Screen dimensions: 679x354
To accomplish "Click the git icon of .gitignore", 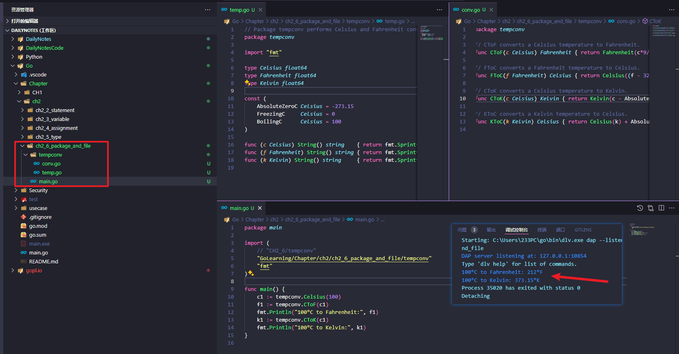I will (24, 217).
